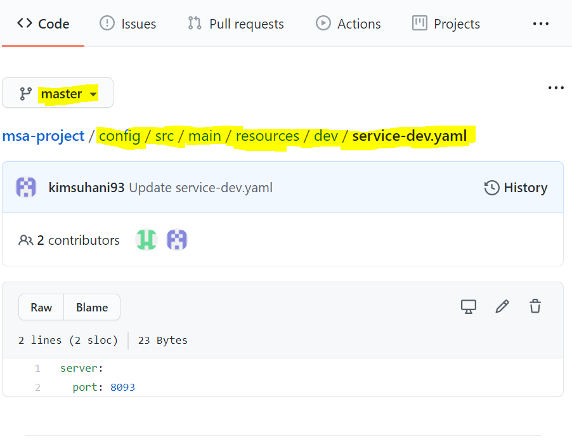Viewport: 572px width, 444px height.
Task: Open the Projects tab
Action: [446, 23]
